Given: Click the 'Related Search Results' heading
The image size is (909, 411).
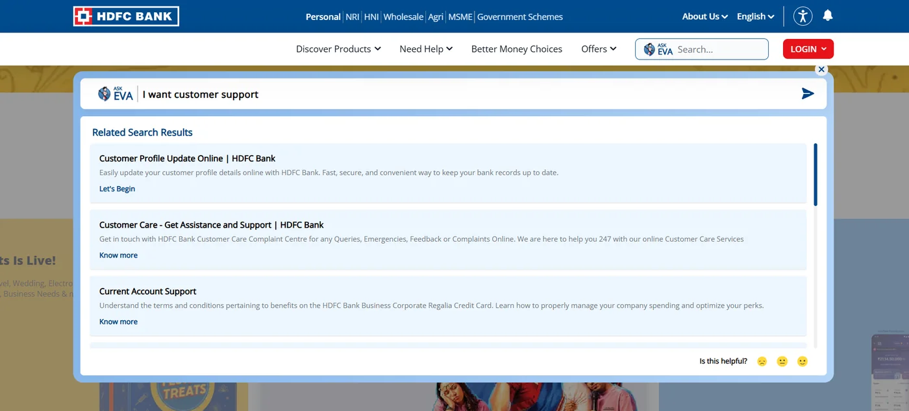Looking at the screenshot, I should click(x=142, y=132).
